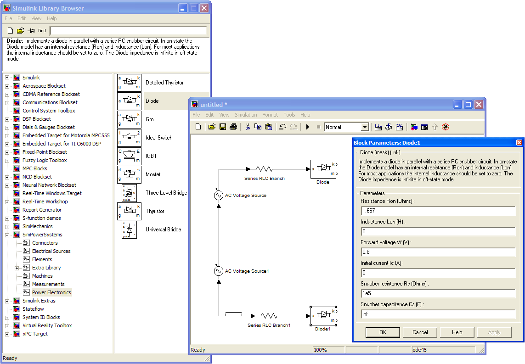Click New model icon in Library Browser toolbar
This screenshot has width=525, height=364.
[11, 31]
